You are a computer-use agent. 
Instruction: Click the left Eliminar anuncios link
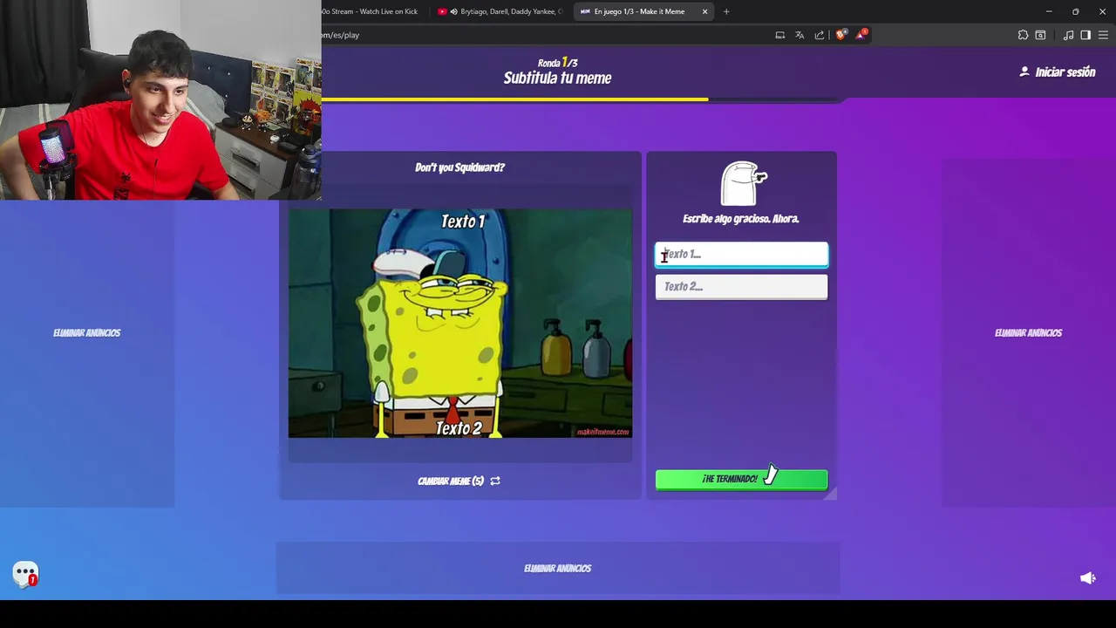87,332
